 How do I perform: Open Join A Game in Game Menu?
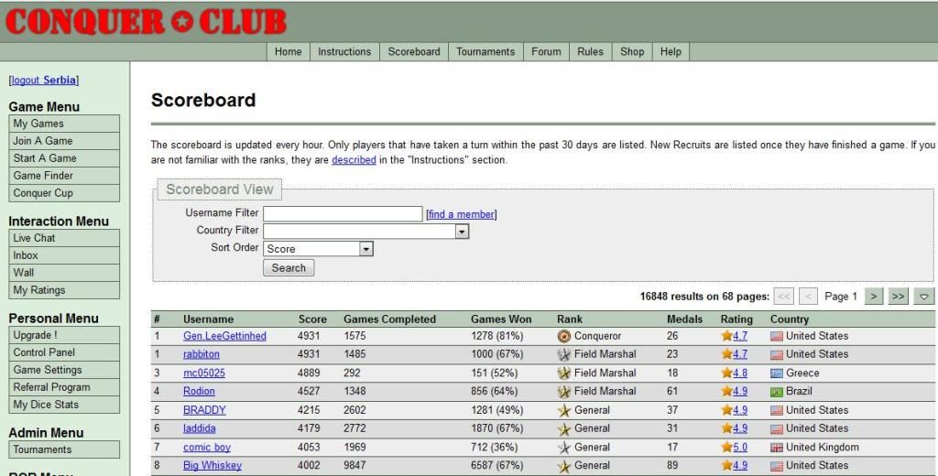point(64,141)
